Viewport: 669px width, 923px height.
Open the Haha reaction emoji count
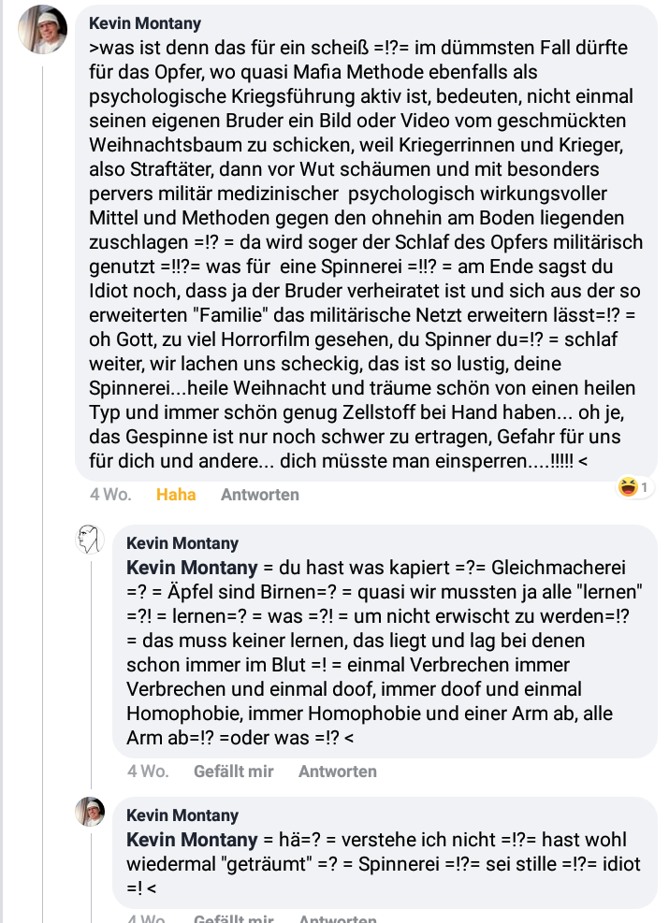click(x=634, y=487)
